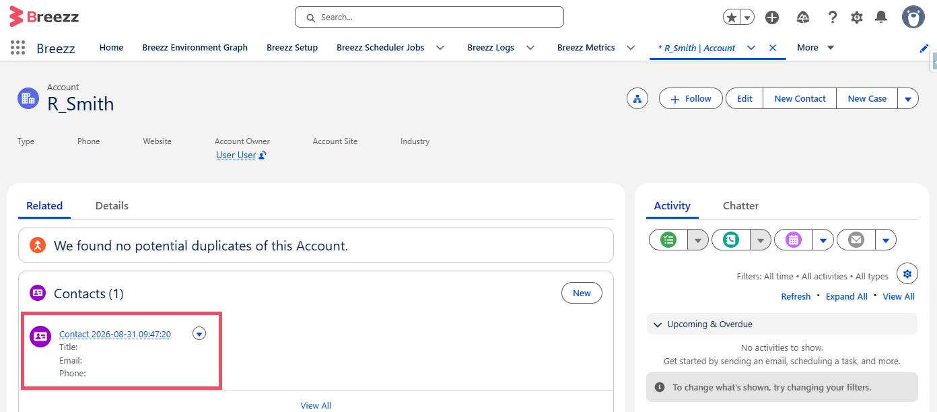Create a new event calendar icon
Viewport: 937px width, 412px height.
[794, 240]
